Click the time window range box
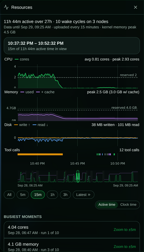 72,46
